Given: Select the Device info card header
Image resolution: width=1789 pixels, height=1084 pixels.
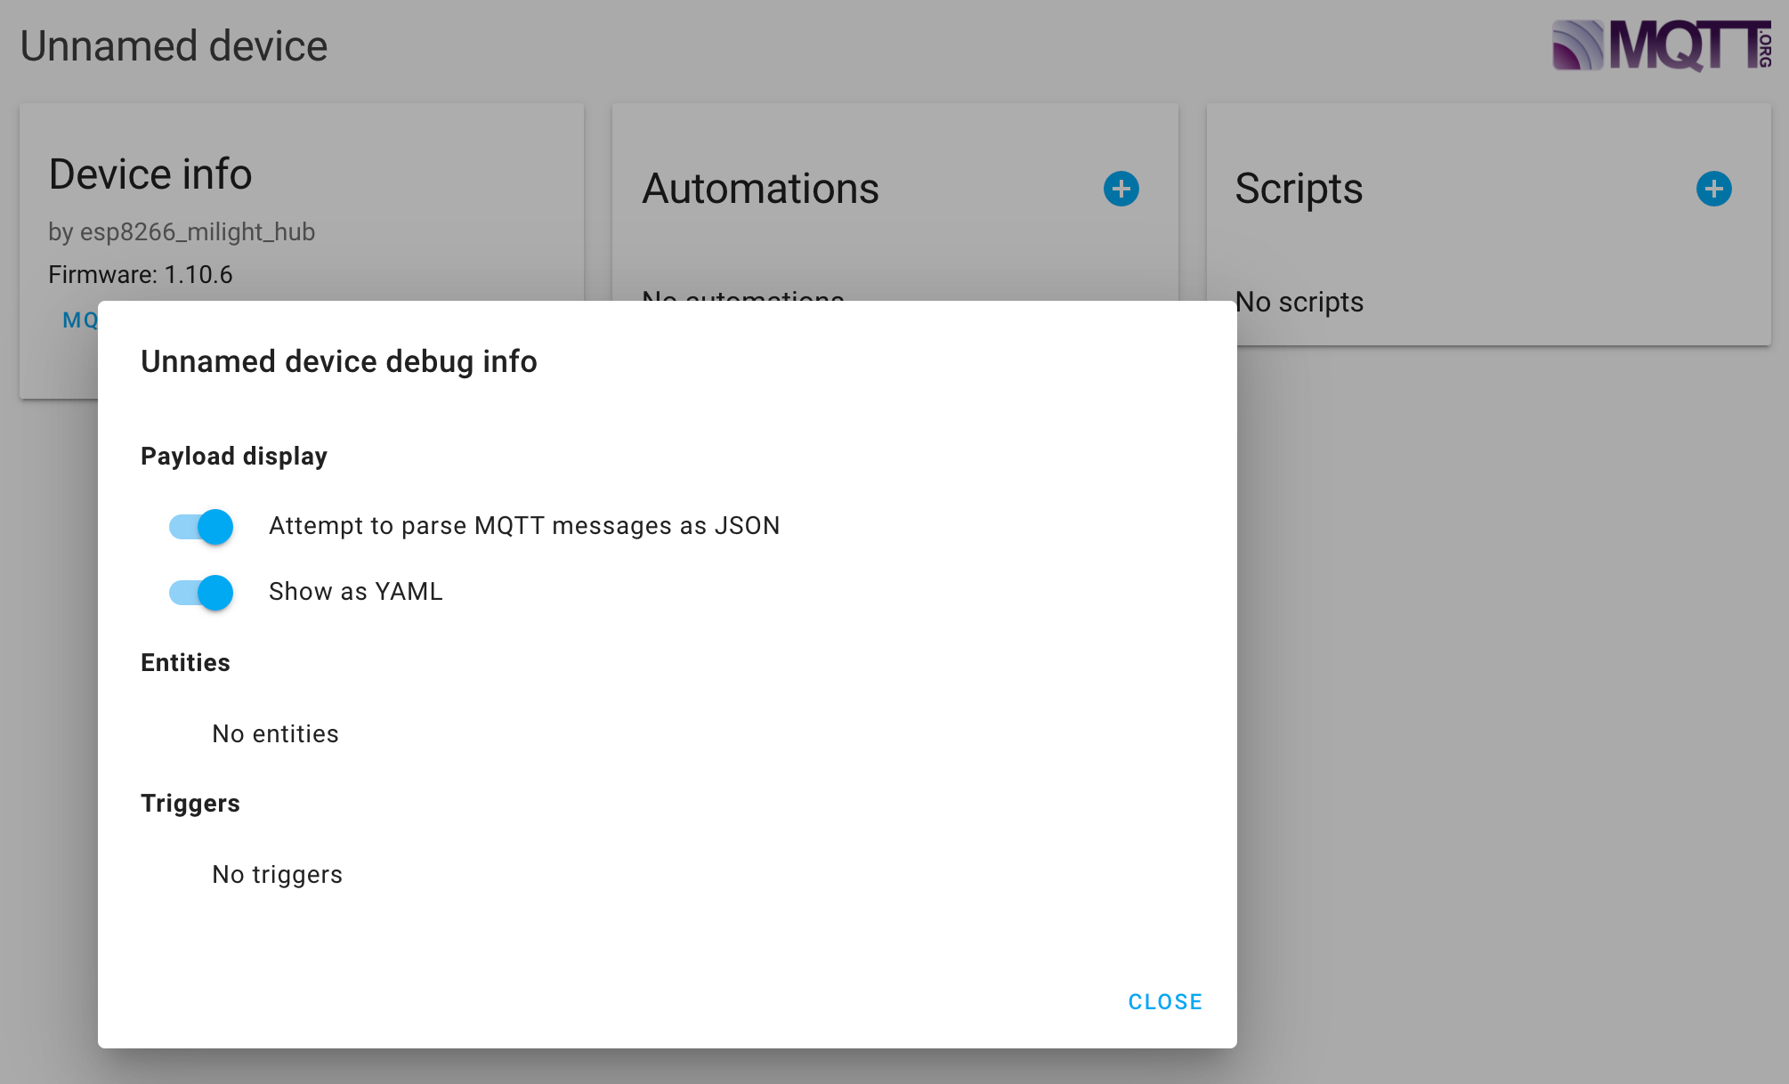Looking at the screenshot, I should click(x=150, y=174).
